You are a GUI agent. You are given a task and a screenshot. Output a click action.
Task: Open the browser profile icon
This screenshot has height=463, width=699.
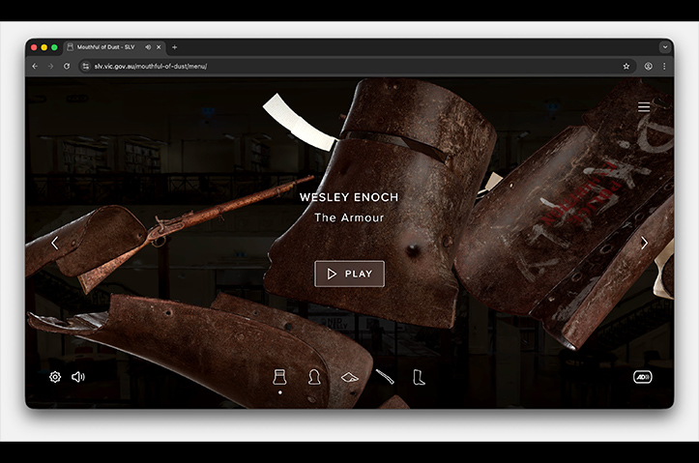click(x=648, y=66)
